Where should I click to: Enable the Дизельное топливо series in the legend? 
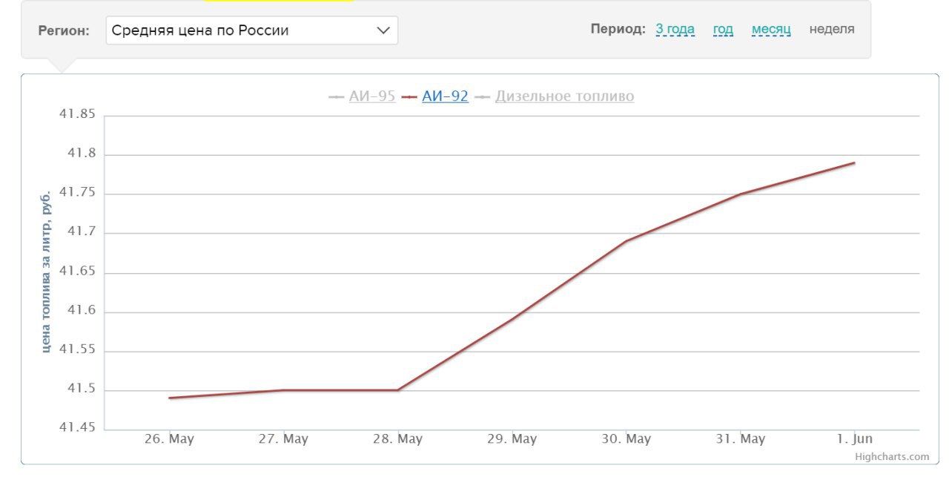point(564,96)
